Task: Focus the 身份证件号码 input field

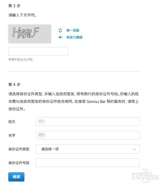Action: click(x=87, y=163)
